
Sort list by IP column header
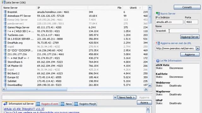pos(62,8)
